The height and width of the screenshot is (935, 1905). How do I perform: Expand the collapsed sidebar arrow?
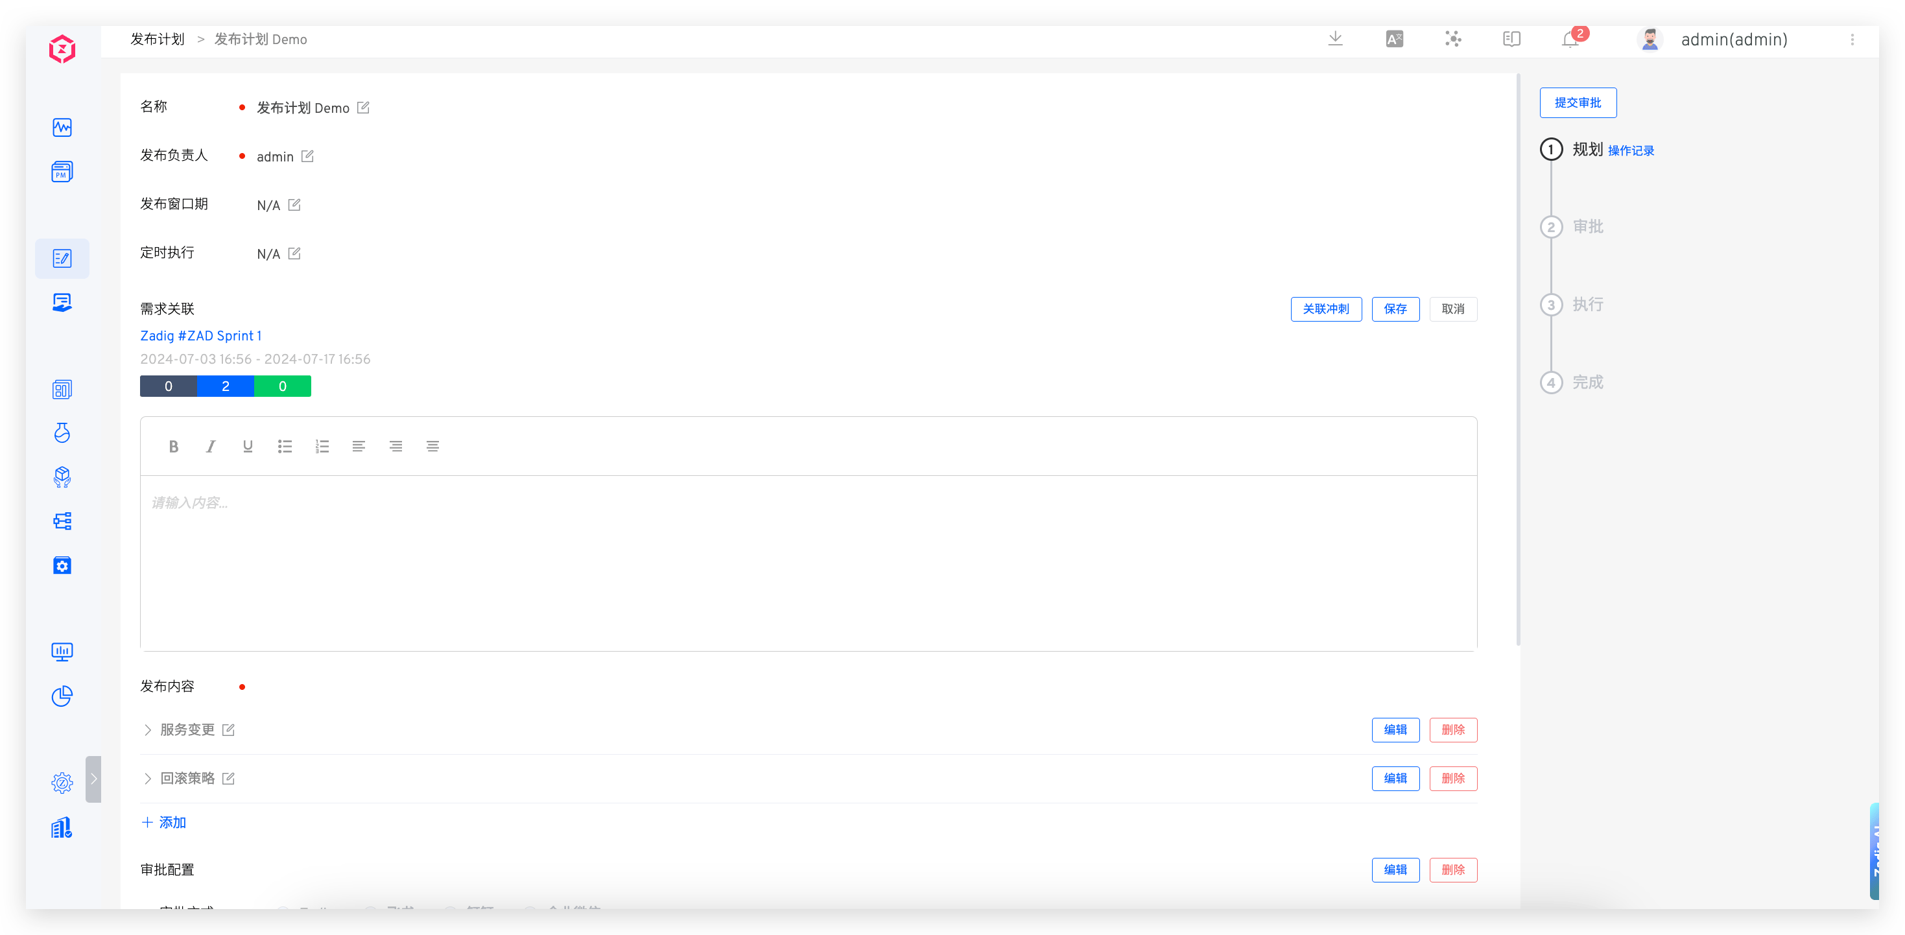(x=93, y=778)
